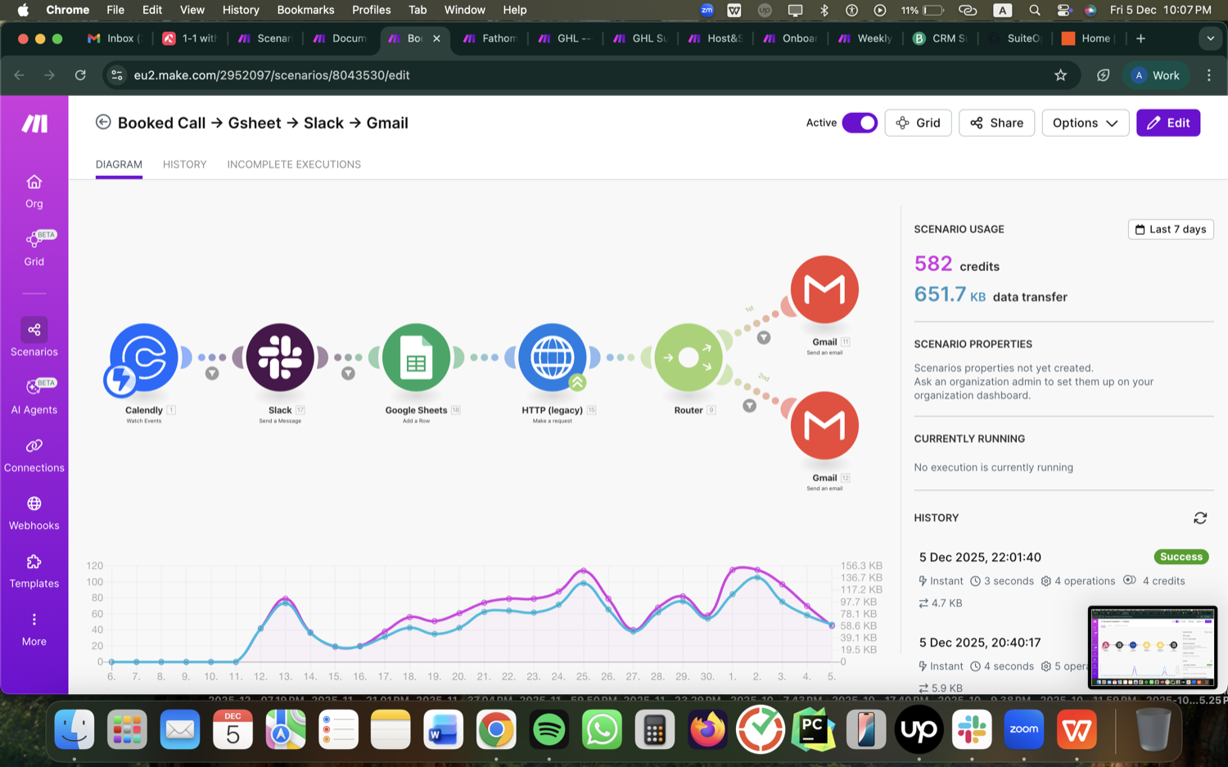Open Zoom from the Dock
The height and width of the screenshot is (767, 1228).
coord(1023,729)
